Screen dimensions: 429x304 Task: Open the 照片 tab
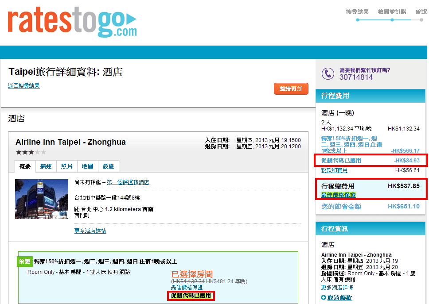point(67,166)
